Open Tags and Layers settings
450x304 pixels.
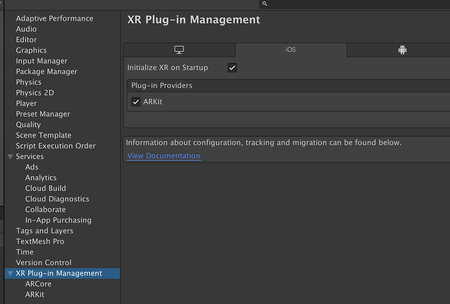tap(44, 231)
